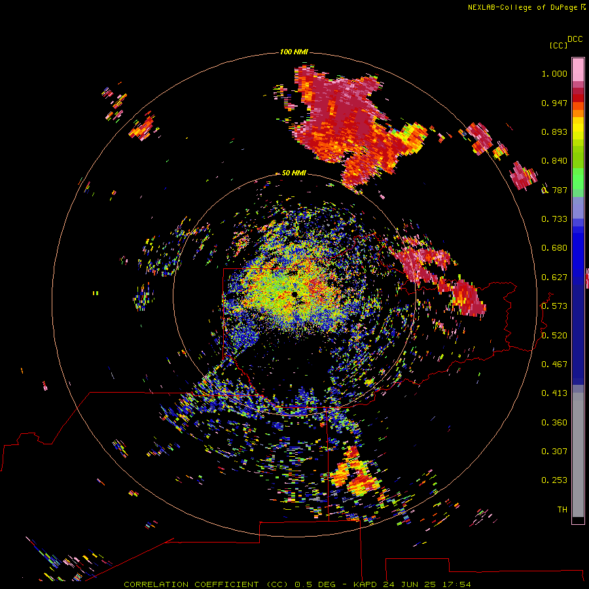Screen dimensions: 589x589
Task: Click the 0.307 color scale label
Action: tap(554, 452)
